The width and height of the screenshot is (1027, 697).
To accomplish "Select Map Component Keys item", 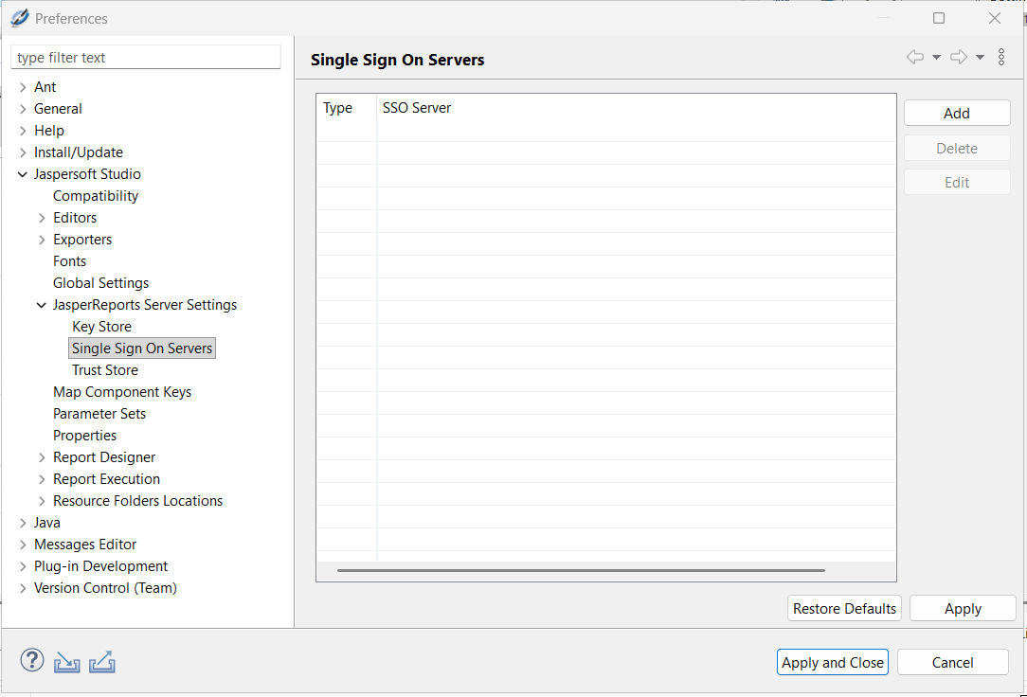I will [x=122, y=392].
